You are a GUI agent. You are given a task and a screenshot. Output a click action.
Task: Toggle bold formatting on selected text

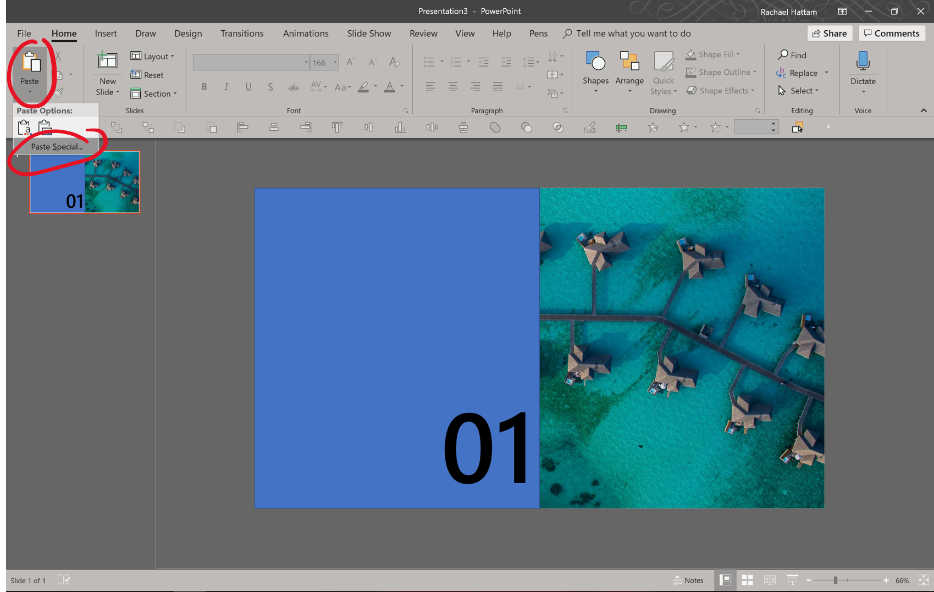pos(204,86)
